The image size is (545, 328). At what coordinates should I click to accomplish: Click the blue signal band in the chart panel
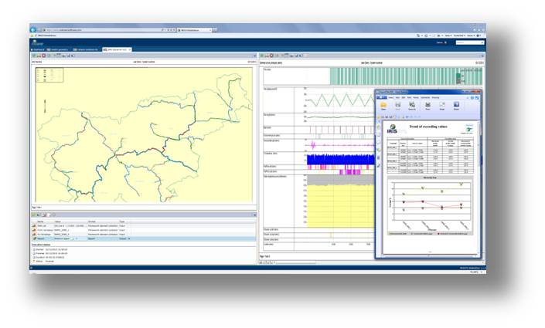click(x=340, y=159)
